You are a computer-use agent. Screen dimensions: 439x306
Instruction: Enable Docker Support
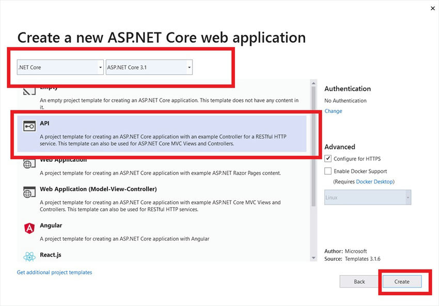click(x=327, y=171)
